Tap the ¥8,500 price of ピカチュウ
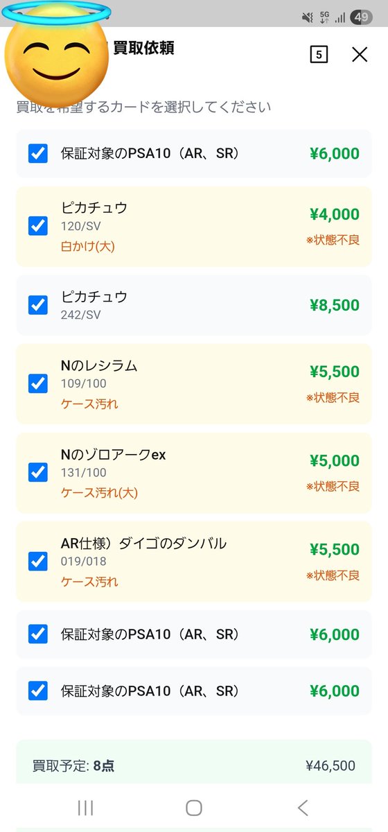Viewport: 388px width, 832px height. (335, 305)
